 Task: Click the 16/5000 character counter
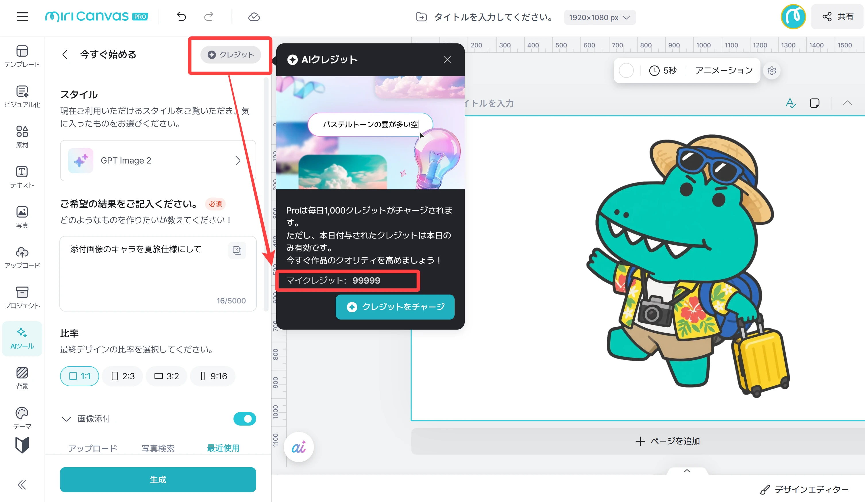tap(231, 301)
